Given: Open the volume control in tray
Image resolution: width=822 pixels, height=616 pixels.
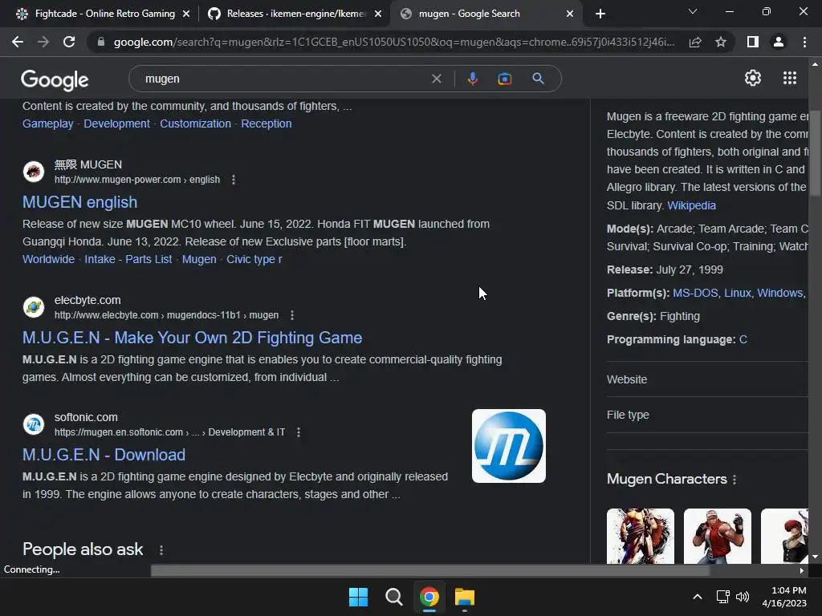Looking at the screenshot, I should [x=743, y=597].
